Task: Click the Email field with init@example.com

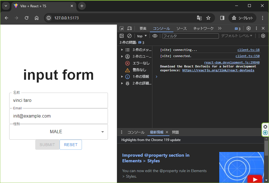Action: [x=58, y=116]
